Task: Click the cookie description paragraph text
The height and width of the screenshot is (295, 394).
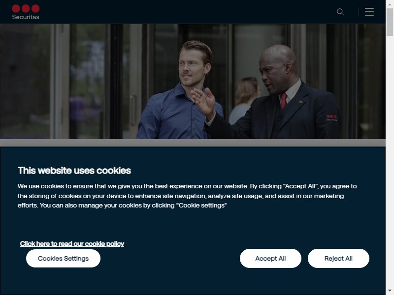Action: point(187,196)
